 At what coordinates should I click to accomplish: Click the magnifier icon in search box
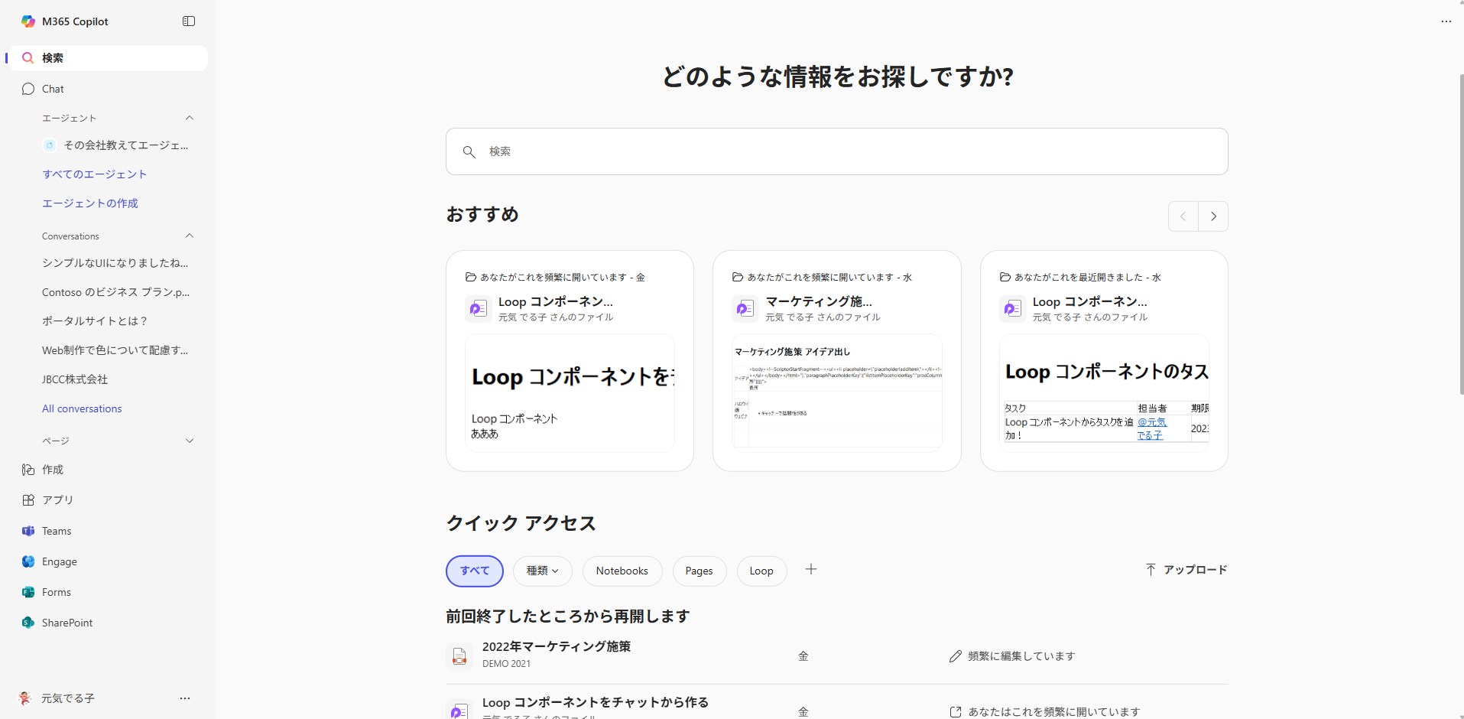coord(469,151)
